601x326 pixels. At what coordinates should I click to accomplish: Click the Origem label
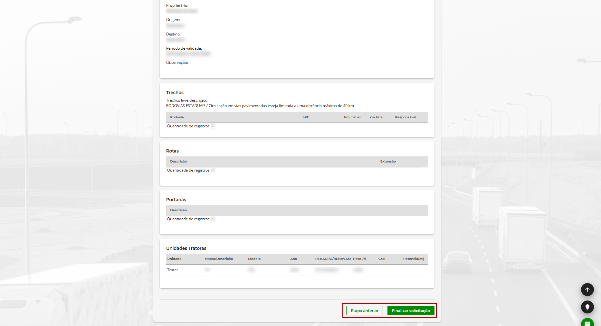point(173,20)
